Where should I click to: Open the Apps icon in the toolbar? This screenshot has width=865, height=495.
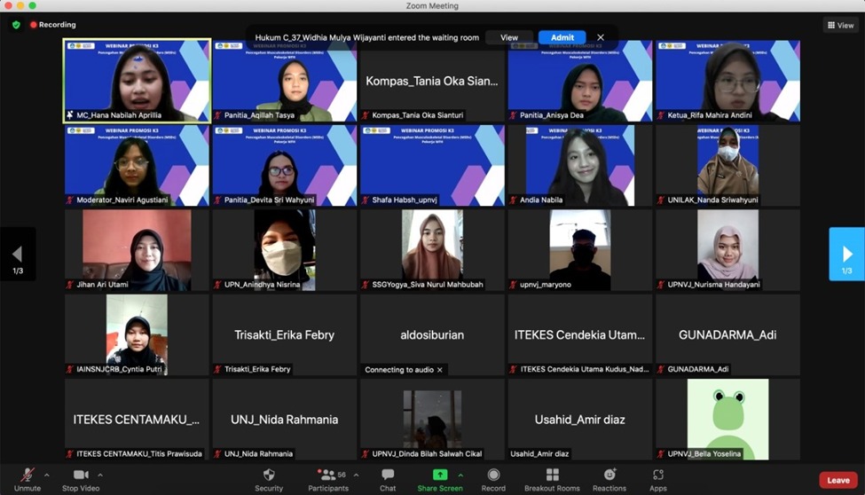coord(657,475)
